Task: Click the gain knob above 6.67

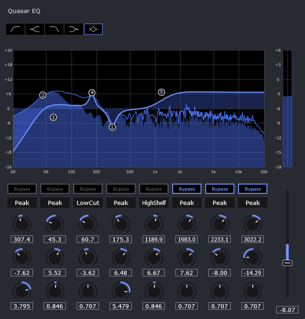Action: click(x=154, y=258)
